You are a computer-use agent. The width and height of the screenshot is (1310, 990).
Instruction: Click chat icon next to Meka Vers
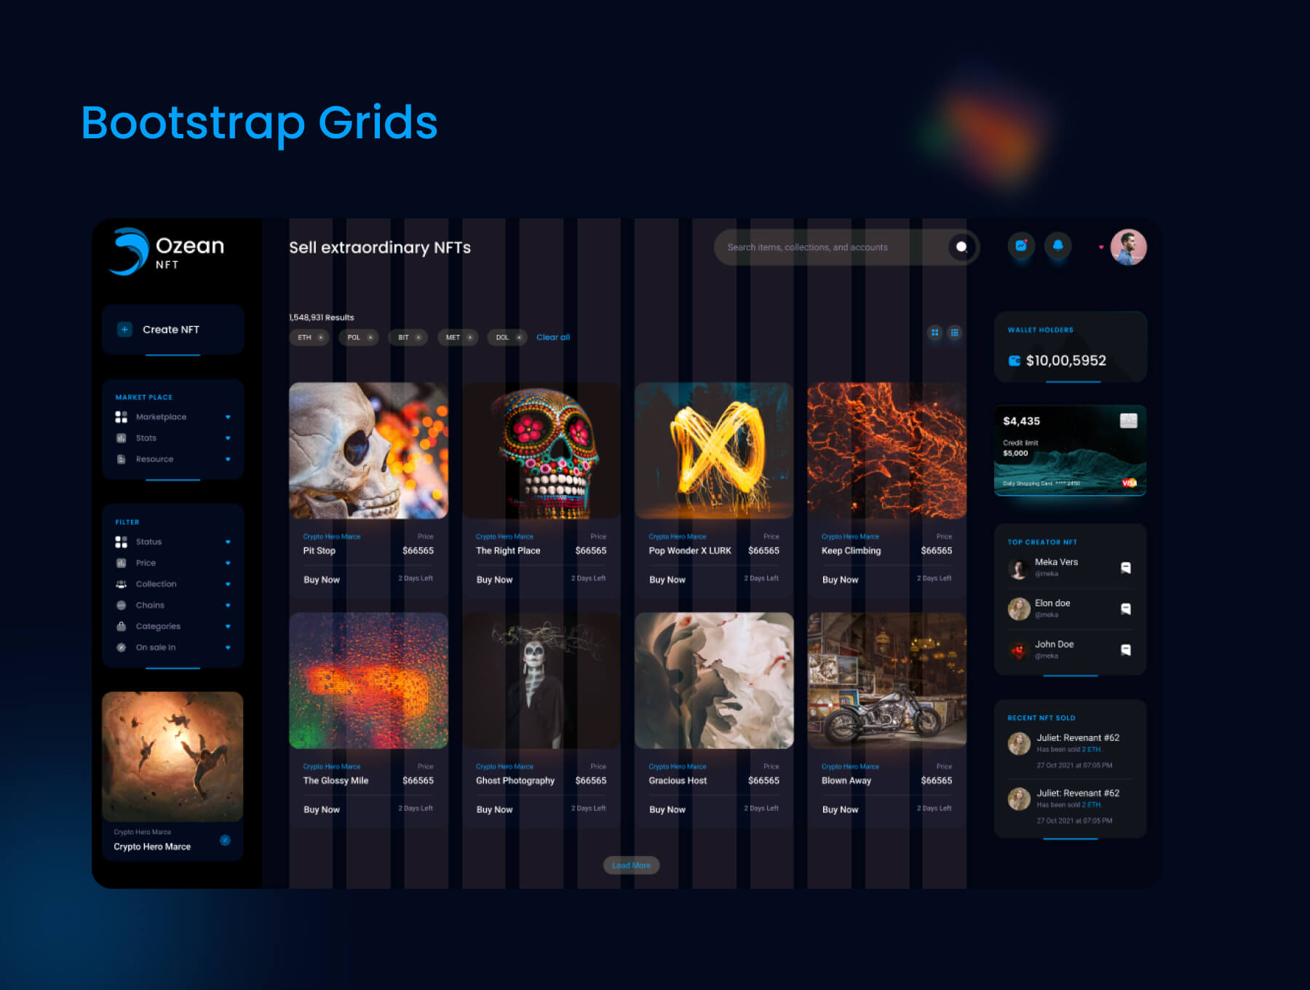1126,568
